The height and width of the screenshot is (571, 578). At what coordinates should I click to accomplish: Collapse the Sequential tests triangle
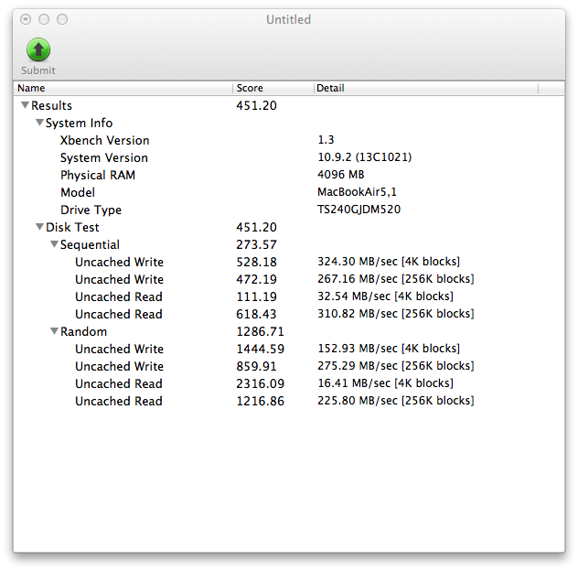click(x=54, y=244)
